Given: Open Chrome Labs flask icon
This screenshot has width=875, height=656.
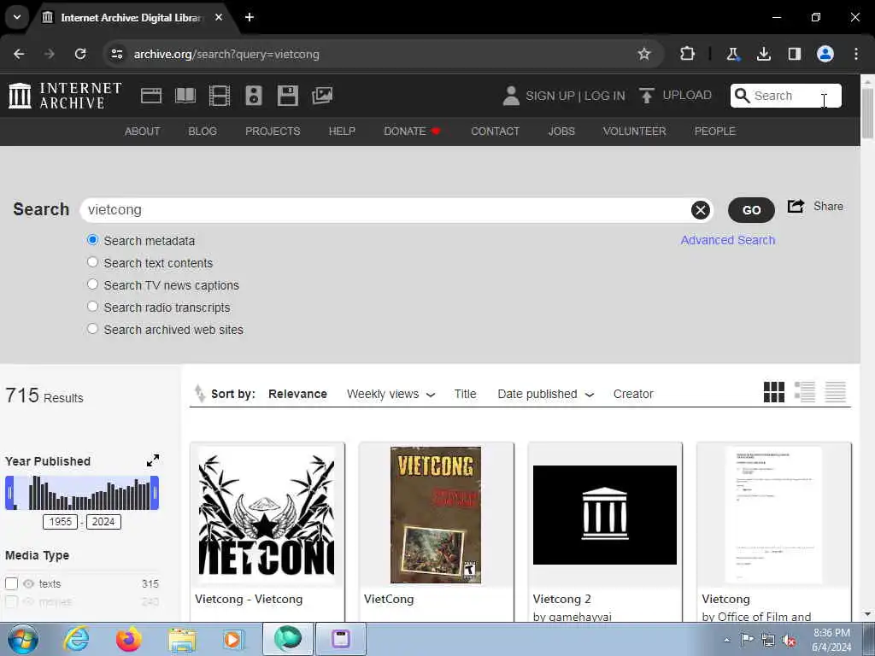Looking at the screenshot, I should click(732, 54).
